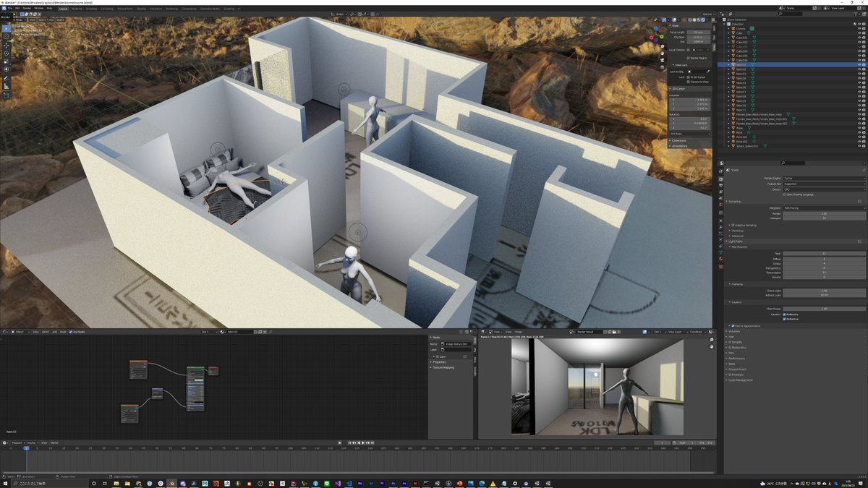Screen dimensions: 868x488
Task: Click the outliner search field
Action: coord(791,14)
